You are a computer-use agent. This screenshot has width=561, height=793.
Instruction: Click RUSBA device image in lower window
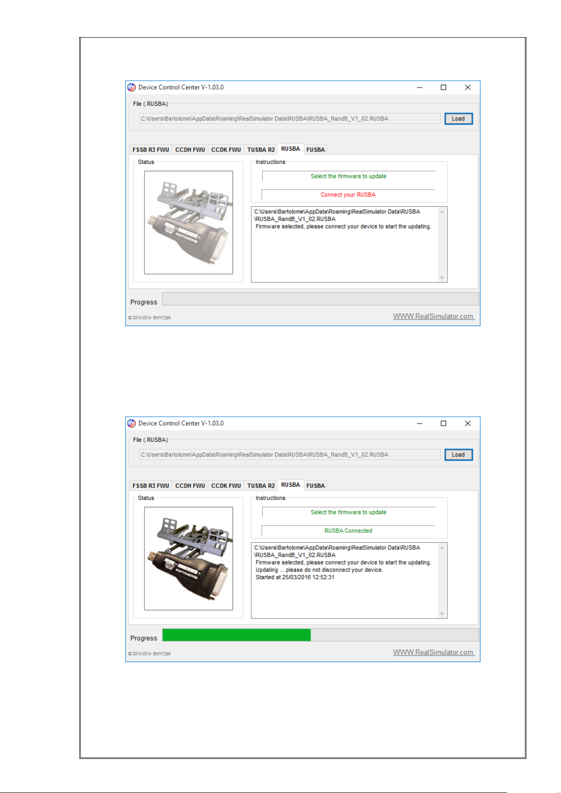(188, 559)
